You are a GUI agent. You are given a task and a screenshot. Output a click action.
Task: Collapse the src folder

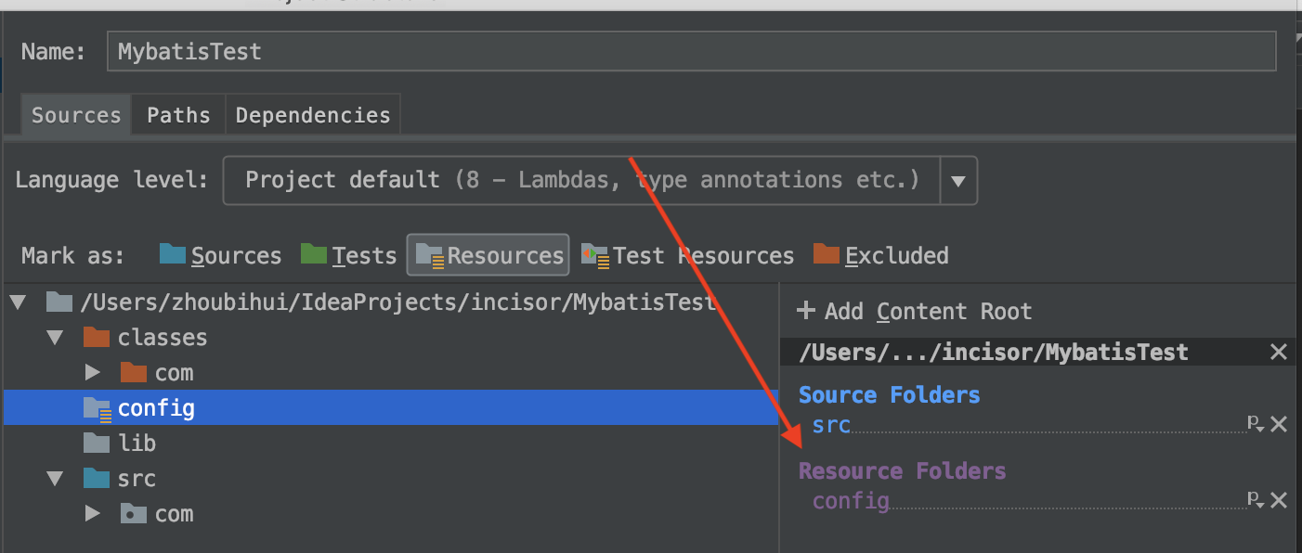point(56,479)
